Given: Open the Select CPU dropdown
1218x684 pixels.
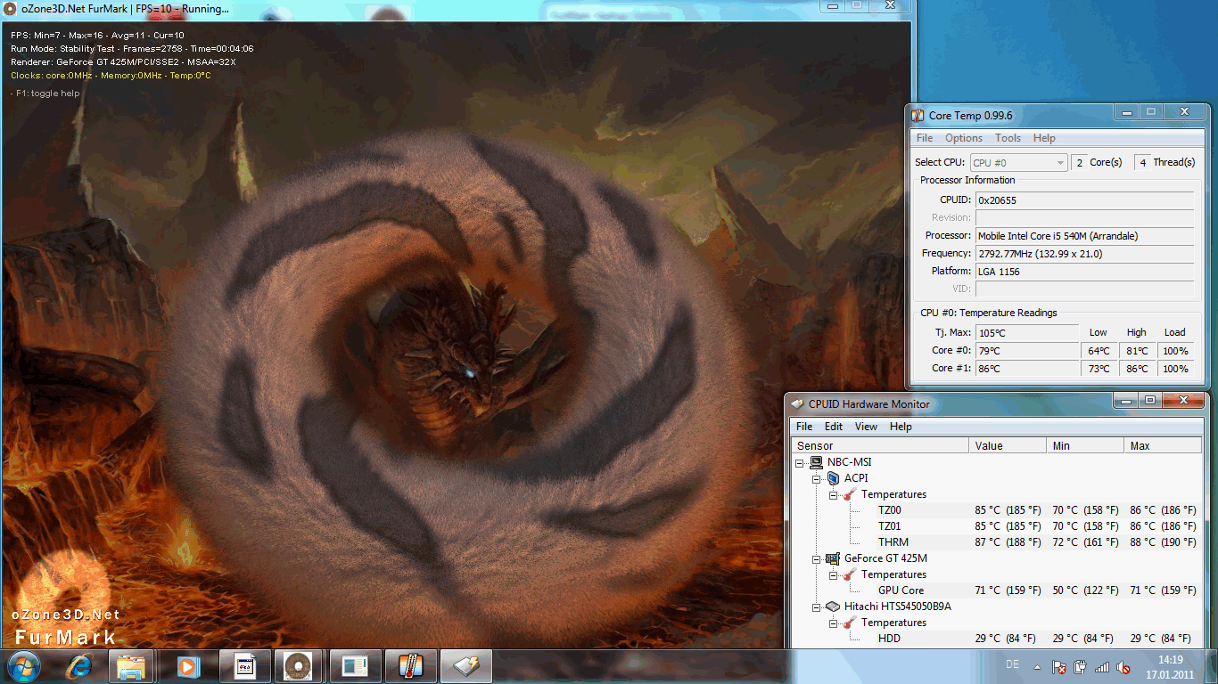Looking at the screenshot, I should 1018,163.
